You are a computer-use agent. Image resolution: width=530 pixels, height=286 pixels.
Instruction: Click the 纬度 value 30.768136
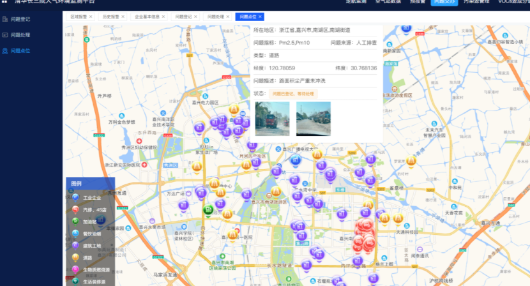tap(364, 68)
